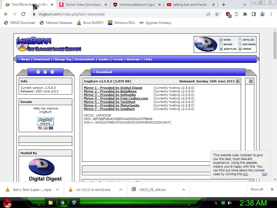Image resolution: width=277 pixels, height=208 pixels.
Task: Click the 2:38 AM taskbar clock
Action: point(253,203)
